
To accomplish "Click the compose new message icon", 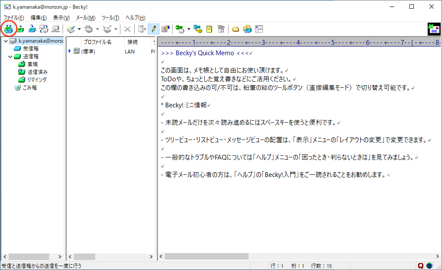I will (71, 29).
